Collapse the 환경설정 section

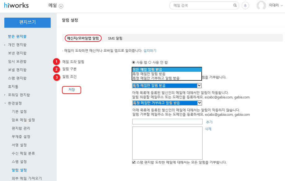(x=5, y=103)
